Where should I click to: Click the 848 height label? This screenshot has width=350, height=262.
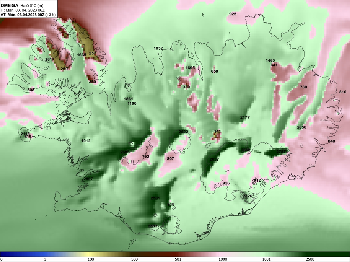(x=332, y=141)
